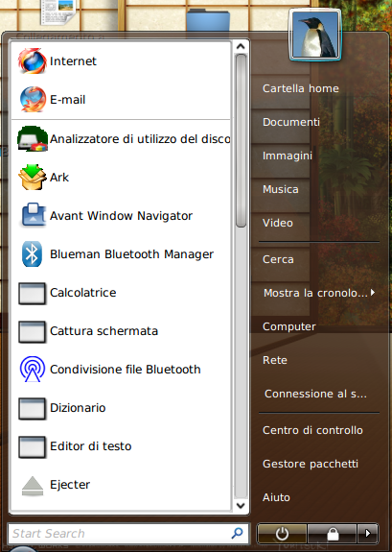The height and width of the screenshot is (552, 392).
Task: Expand the Mostra la cronologia submenu arrow
Action: (x=372, y=292)
